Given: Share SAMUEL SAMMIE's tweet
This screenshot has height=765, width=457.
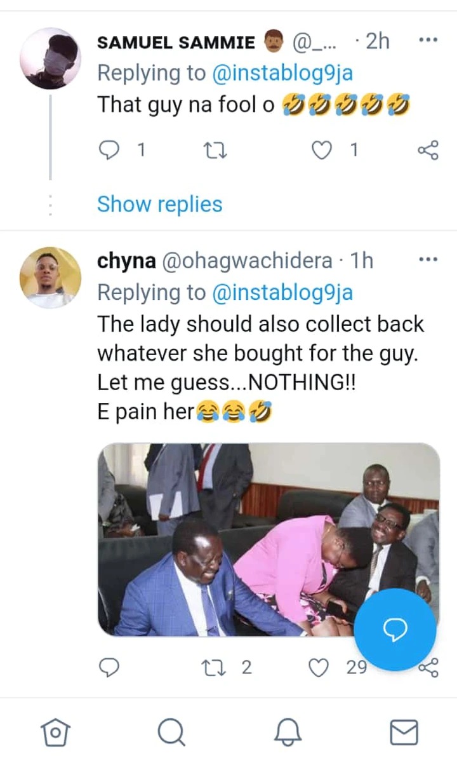Looking at the screenshot, I should [x=428, y=150].
